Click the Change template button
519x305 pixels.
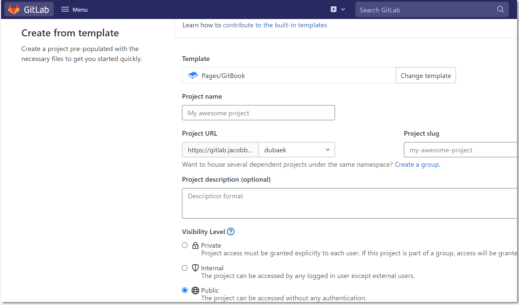point(426,75)
